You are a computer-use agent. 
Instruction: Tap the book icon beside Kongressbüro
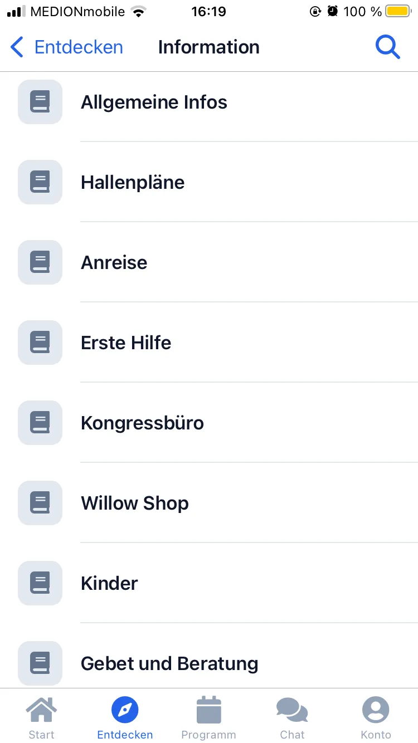40,423
